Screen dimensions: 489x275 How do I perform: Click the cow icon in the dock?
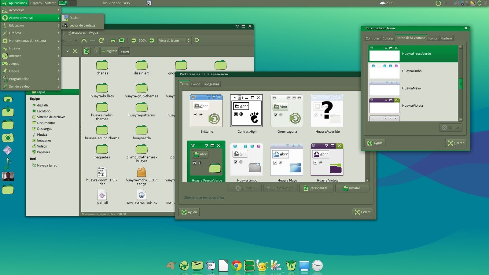pos(211,266)
